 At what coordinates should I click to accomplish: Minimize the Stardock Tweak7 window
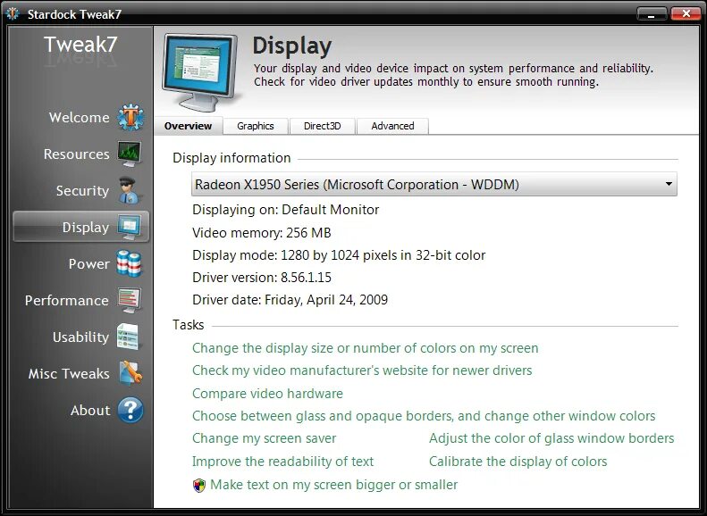[652, 14]
